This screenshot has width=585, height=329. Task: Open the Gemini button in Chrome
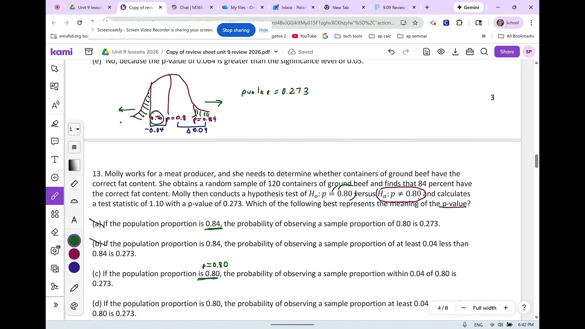point(468,7)
